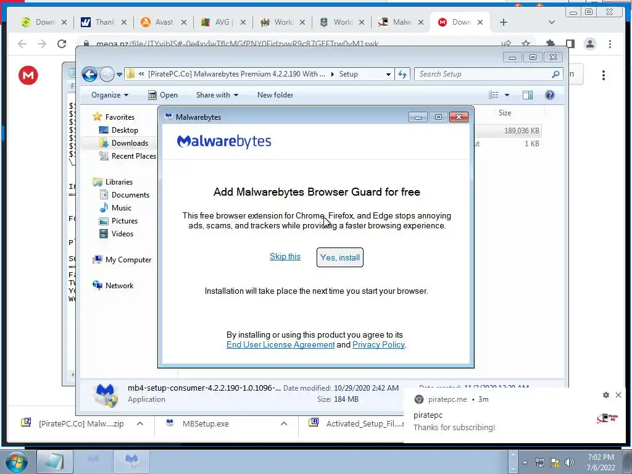Click New folder in Explorer toolbar

pos(275,95)
